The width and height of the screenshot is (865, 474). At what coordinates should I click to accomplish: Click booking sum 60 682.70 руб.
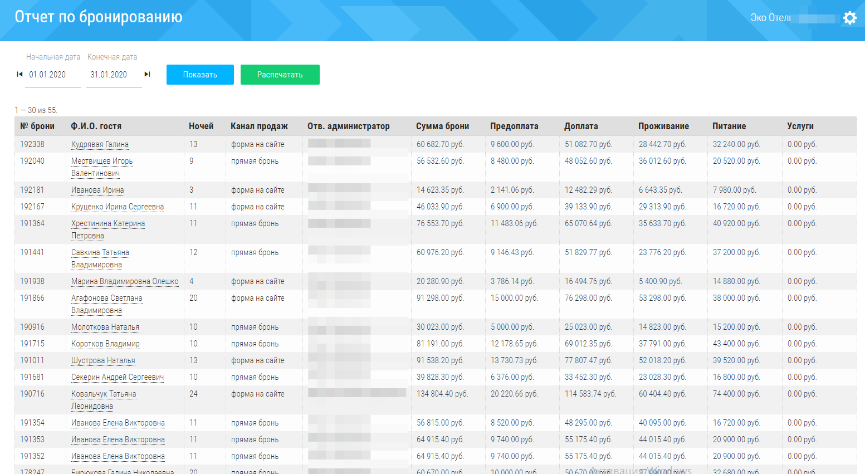click(440, 144)
